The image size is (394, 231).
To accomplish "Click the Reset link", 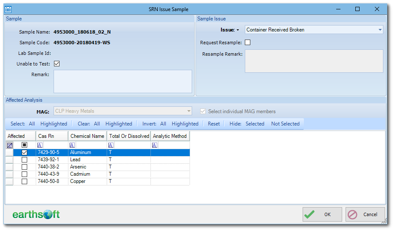I will pos(214,124).
